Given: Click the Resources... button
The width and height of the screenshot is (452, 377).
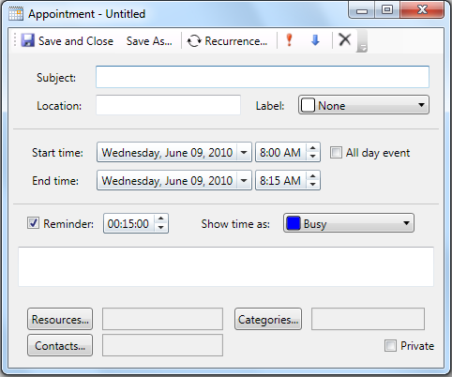Looking at the screenshot, I should pyautogui.click(x=60, y=319).
